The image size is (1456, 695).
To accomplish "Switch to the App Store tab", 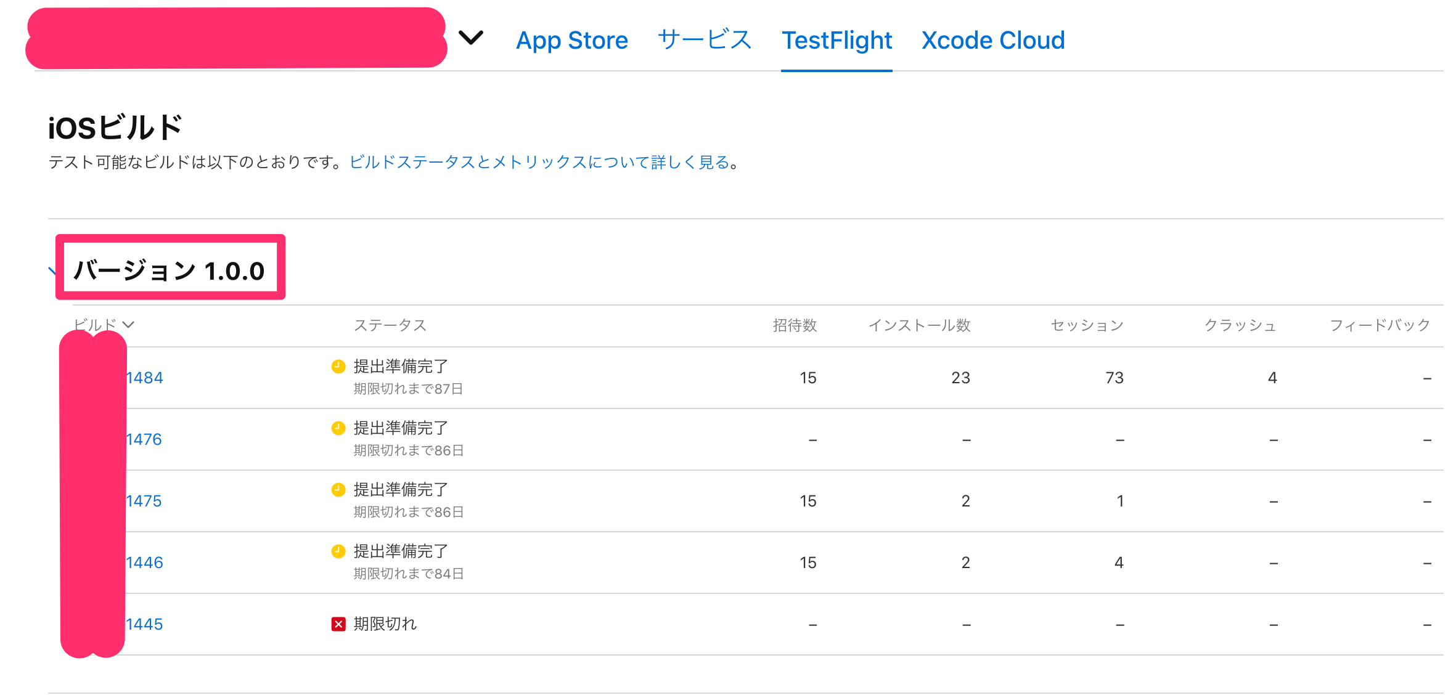I will coord(572,39).
